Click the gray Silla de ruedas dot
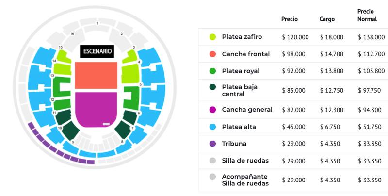Viewport: 388px width, 196px height. 212,161
